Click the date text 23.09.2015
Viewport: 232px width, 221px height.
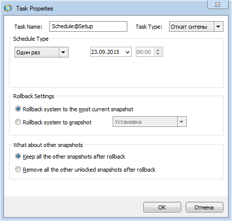coord(105,52)
